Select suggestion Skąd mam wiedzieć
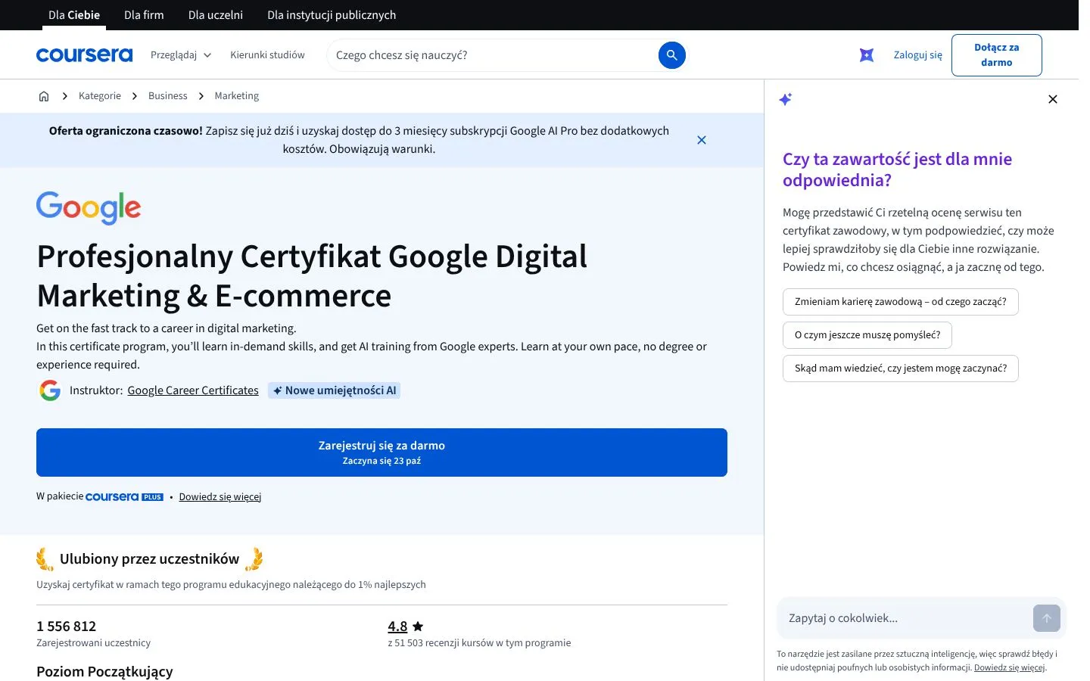The height and width of the screenshot is (681, 1090). tap(901, 368)
